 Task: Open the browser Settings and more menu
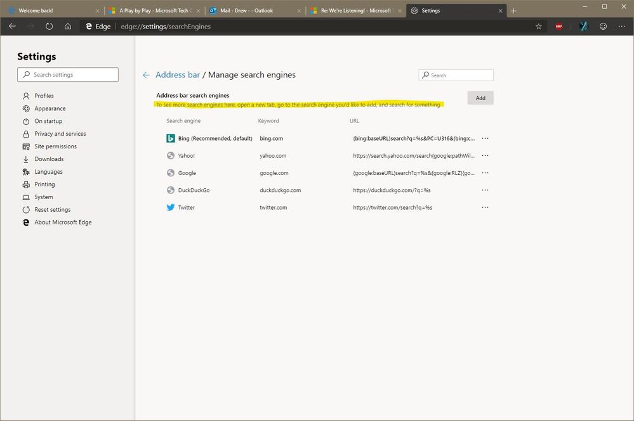point(621,26)
